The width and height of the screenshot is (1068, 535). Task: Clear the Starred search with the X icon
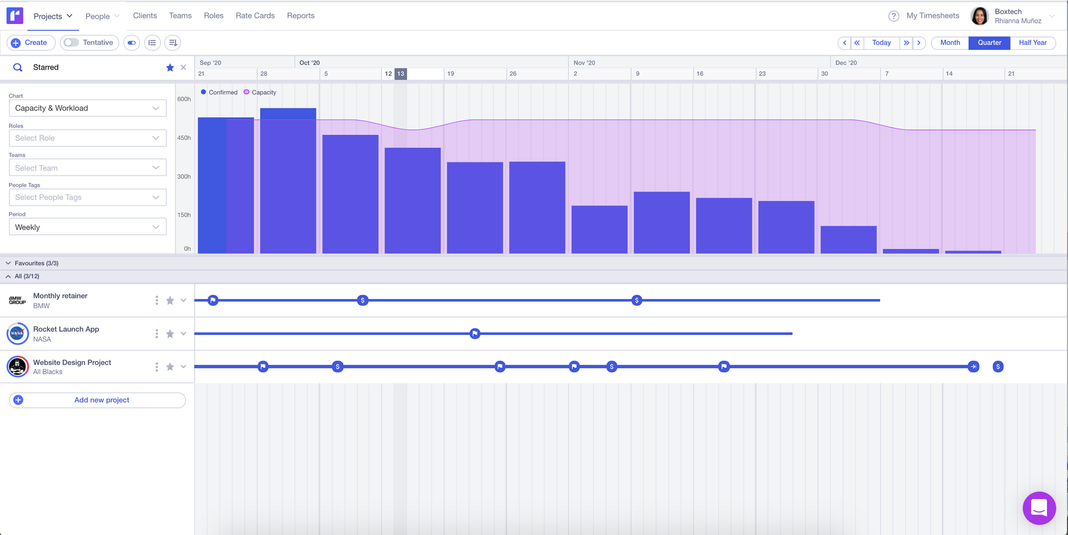tap(183, 67)
